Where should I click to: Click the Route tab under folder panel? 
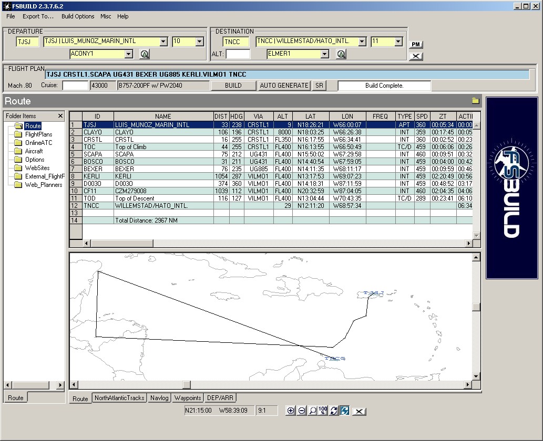pyautogui.click(x=16, y=398)
